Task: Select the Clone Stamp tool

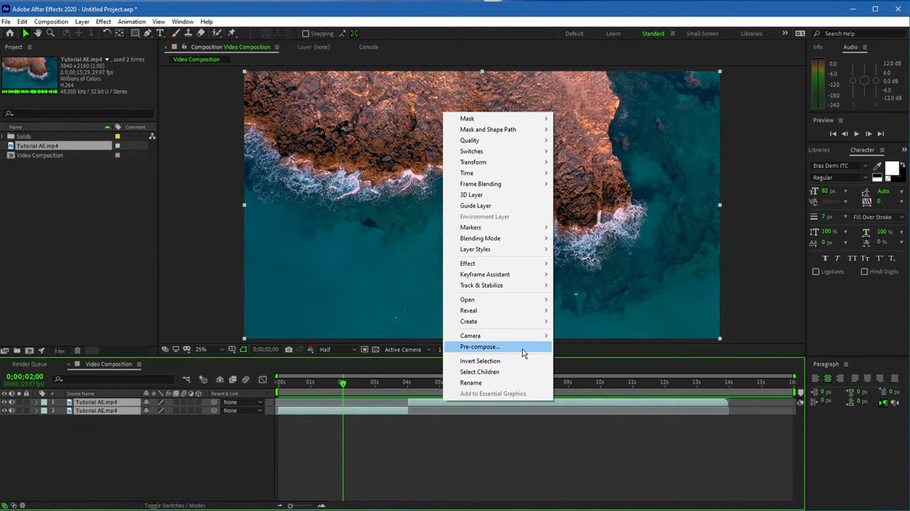Action: (188, 33)
